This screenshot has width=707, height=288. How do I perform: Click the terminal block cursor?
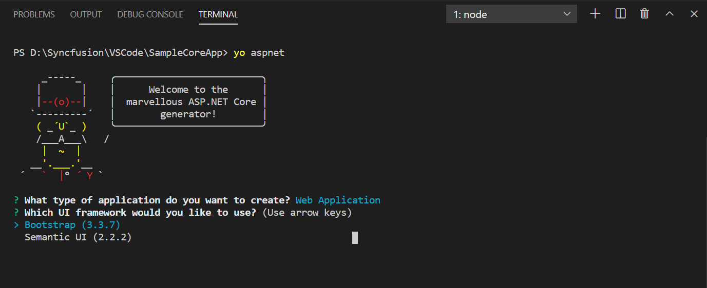click(355, 237)
